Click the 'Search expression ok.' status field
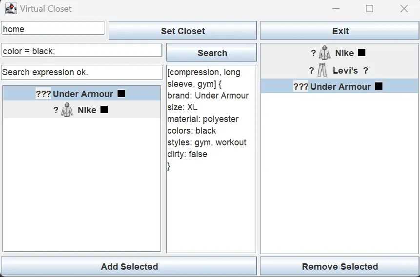Screen dimensions: 420x277 [81, 72]
